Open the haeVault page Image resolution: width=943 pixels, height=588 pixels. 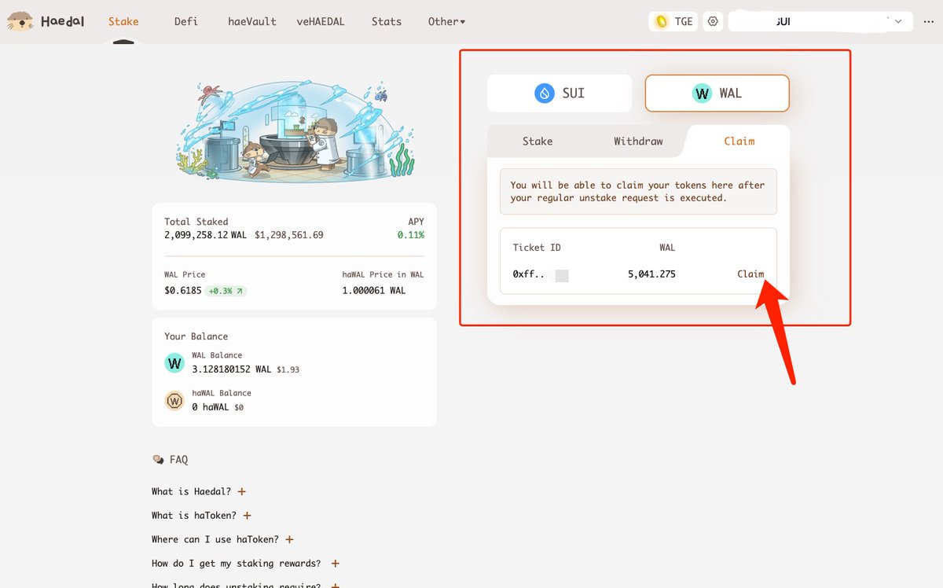pos(252,21)
